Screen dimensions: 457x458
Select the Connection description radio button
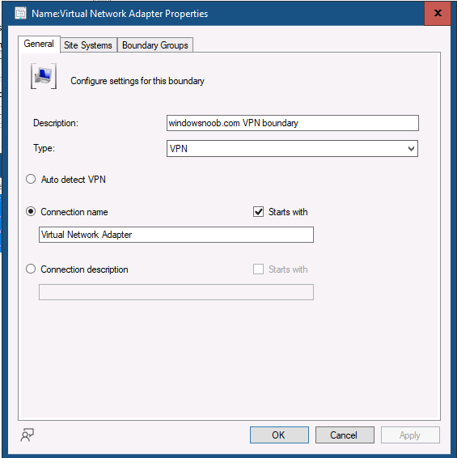pyautogui.click(x=31, y=269)
